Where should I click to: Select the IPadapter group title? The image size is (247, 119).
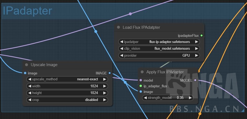pos(27,11)
